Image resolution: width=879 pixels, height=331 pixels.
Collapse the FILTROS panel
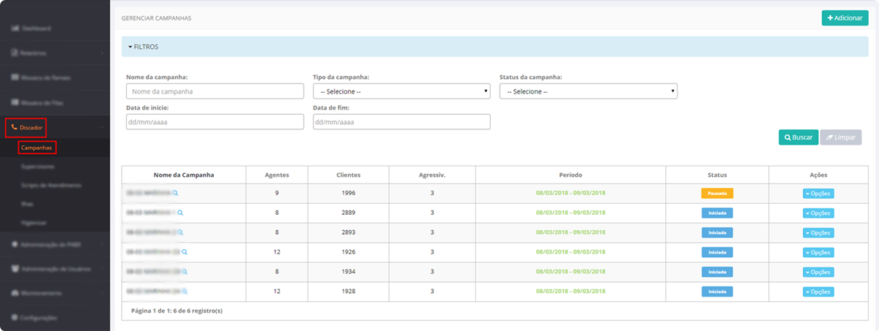[x=144, y=47]
